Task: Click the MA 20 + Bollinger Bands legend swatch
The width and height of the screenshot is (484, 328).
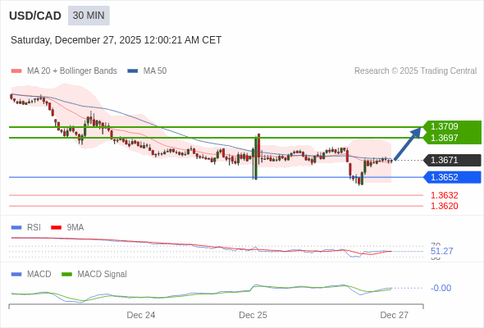Action: pyautogui.click(x=16, y=71)
